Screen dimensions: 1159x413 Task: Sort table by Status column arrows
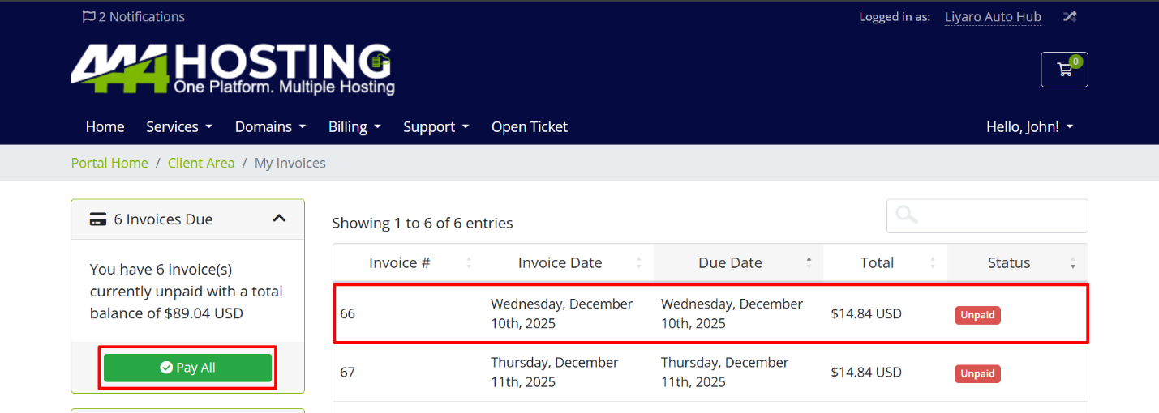pos(1072,263)
